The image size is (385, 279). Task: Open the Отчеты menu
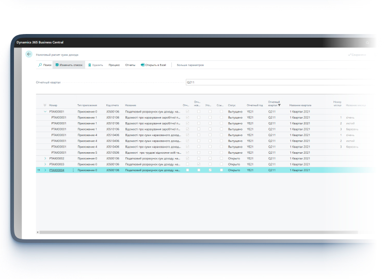(130, 65)
